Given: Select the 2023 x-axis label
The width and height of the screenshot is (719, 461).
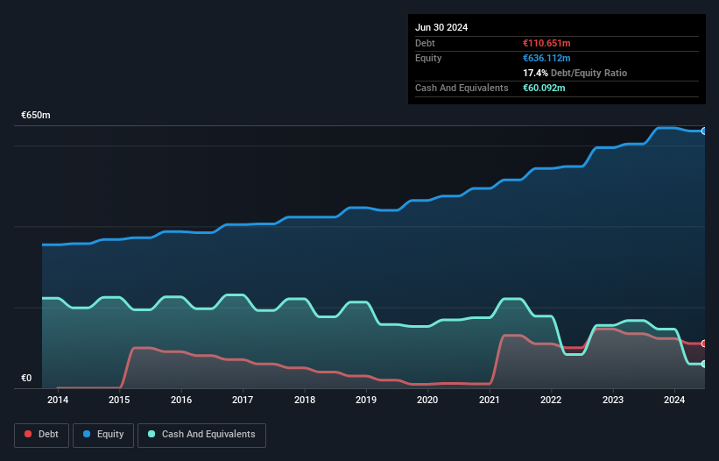Looking at the screenshot, I should [x=613, y=401].
